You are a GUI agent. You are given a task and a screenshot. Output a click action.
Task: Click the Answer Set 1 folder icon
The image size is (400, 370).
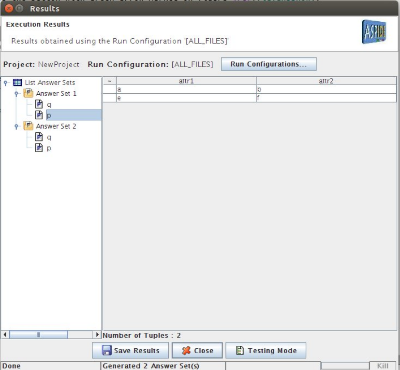pos(29,93)
